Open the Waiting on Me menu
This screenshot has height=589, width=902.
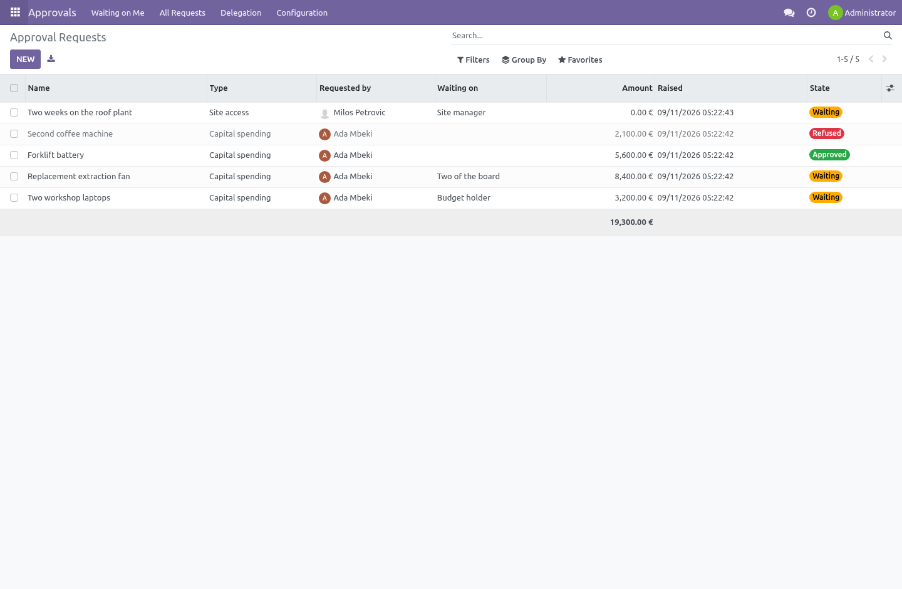pyautogui.click(x=118, y=13)
